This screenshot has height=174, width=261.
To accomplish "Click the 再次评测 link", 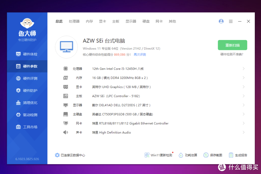I will coord(140,55).
